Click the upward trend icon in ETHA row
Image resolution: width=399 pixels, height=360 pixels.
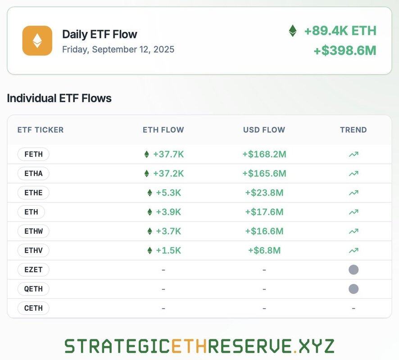(354, 174)
